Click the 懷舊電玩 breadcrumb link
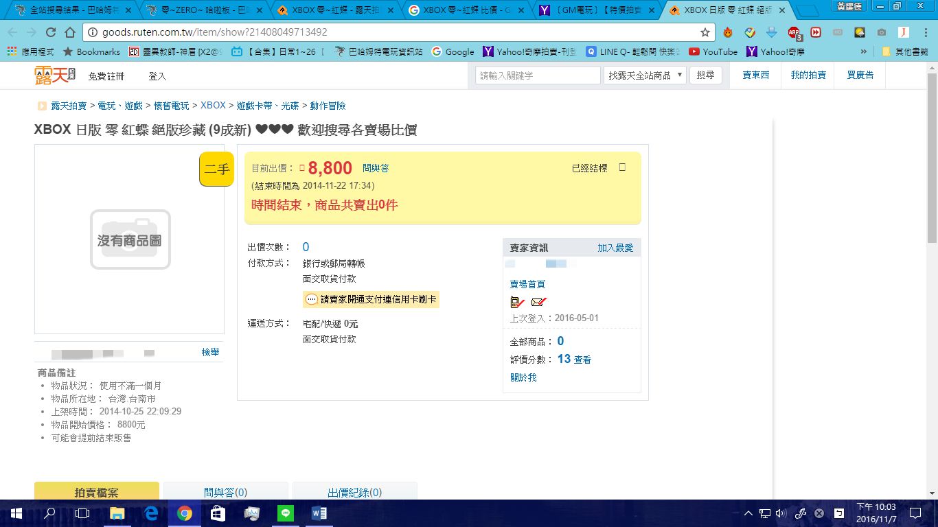 click(x=171, y=106)
